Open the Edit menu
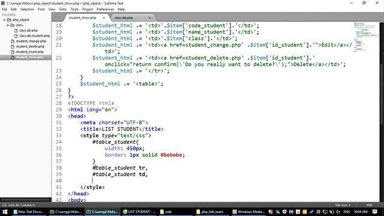Screen dimensions: 384x216 pos(14,10)
